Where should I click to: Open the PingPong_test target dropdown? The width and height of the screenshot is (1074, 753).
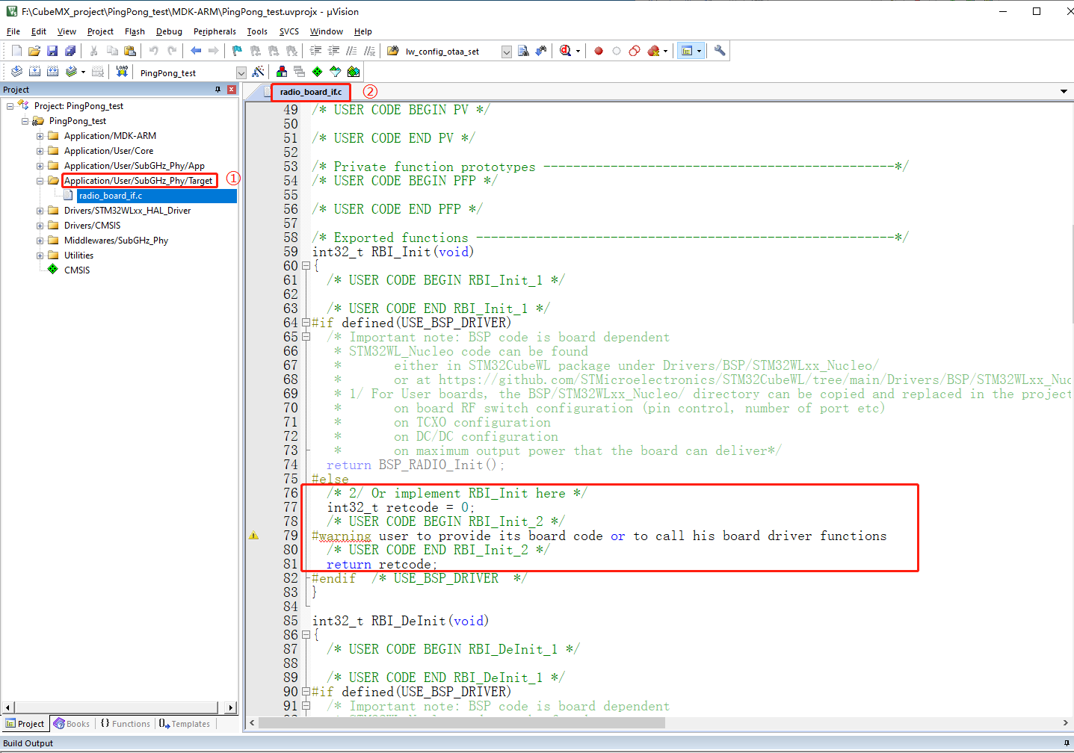point(241,72)
